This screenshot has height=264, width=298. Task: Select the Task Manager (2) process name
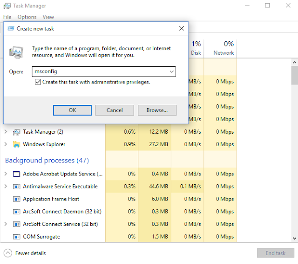[43, 132]
